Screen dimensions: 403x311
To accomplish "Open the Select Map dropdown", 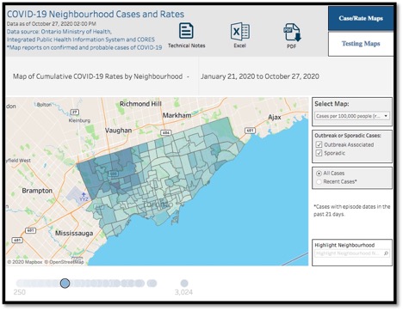I will coord(352,116).
